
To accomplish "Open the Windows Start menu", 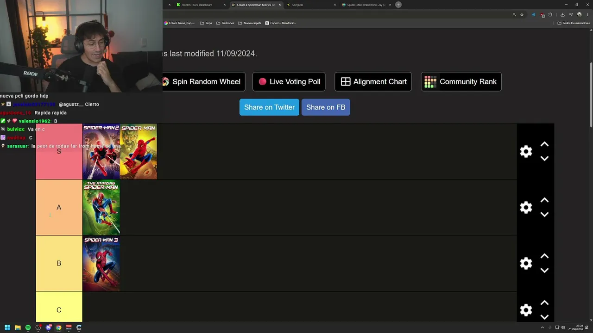I will (x=7, y=327).
